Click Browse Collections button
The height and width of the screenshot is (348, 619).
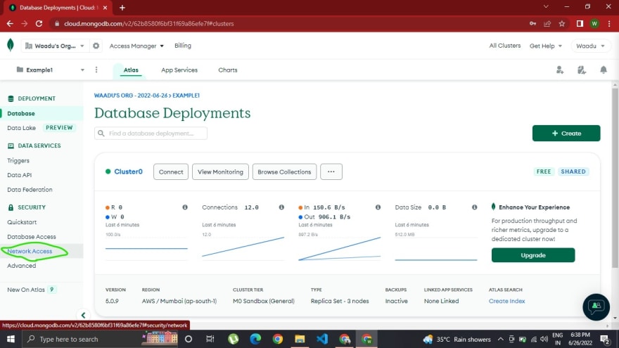pos(284,172)
